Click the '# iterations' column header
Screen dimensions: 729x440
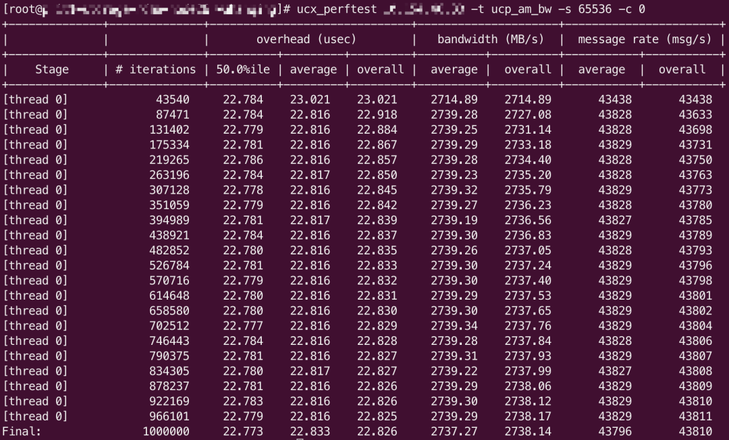[x=156, y=70]
